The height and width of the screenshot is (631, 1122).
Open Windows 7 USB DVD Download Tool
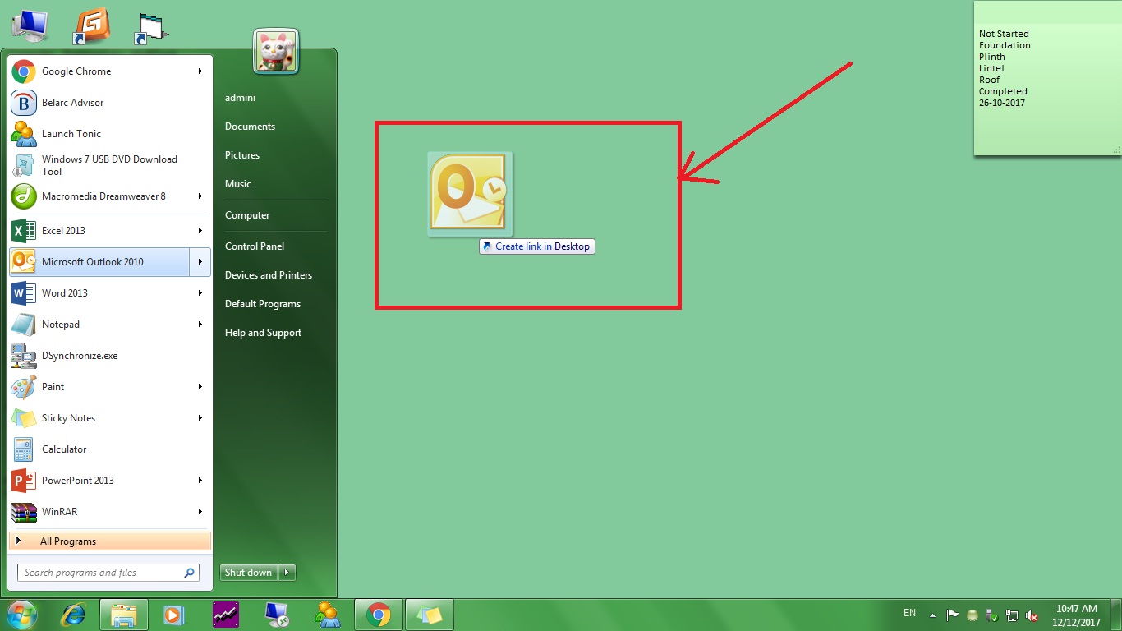tap(110, 165)
